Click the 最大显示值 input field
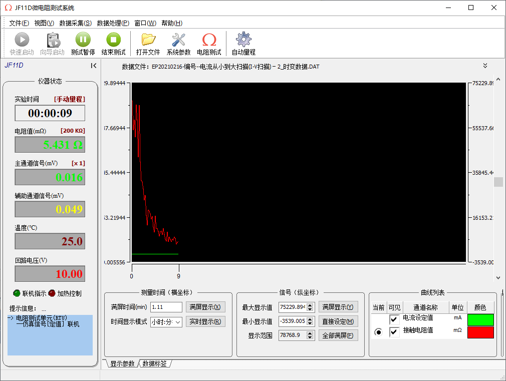Image resolution: width=506 pixels, height=381 pixels. (x=293, y=307)
